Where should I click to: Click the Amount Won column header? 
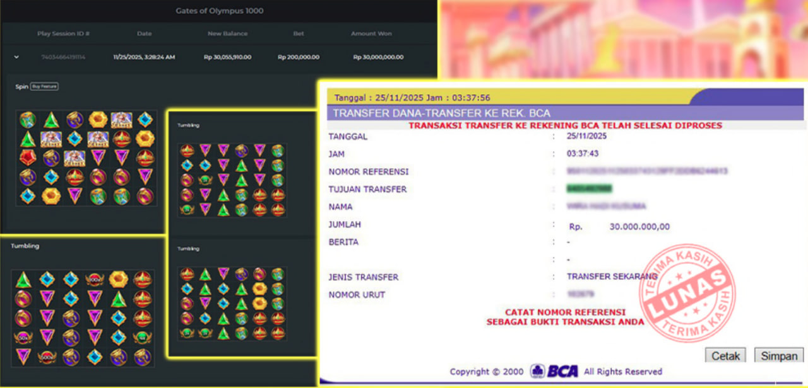coord(371,33)
